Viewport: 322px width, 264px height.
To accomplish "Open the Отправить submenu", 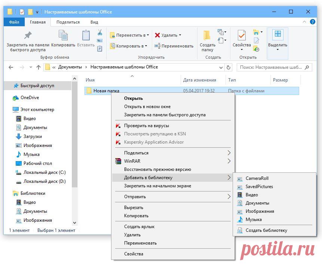I will [x=173, y=197].
